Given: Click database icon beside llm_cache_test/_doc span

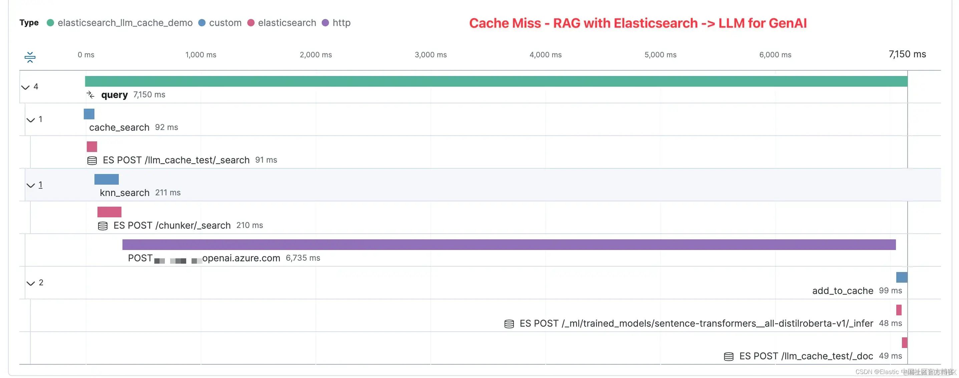Looking at the screenshot, I should tap(728, 356).
